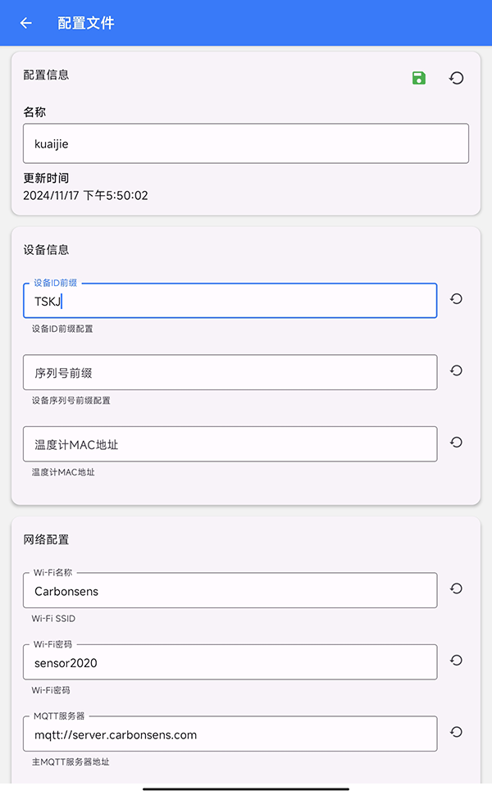This screenshot has height=795, width=492.
Task: Tap the back arrow in the title bar
Action: (25, 22)
